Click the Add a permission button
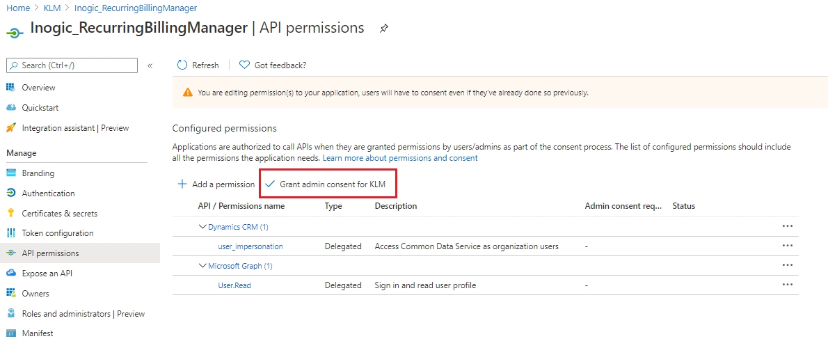 coord(216,184)
